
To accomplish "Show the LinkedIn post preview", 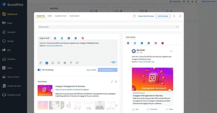I will 142,43.
